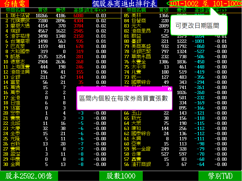Sort by the left table's 賣張 column header

tap(60, 10)
